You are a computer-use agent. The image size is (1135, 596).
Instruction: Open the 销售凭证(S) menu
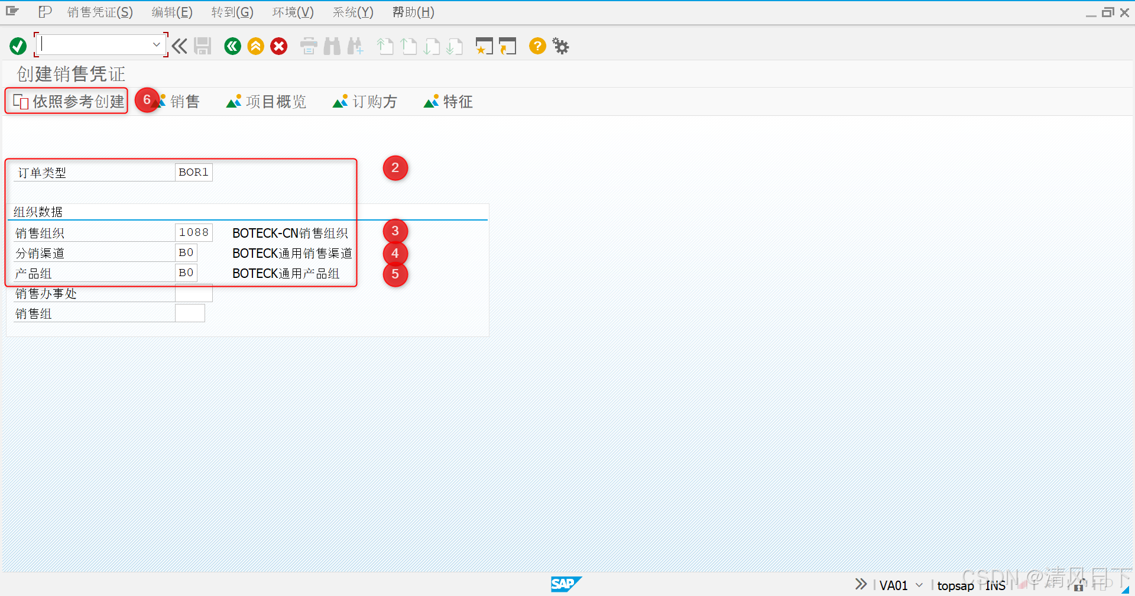pos(100,12)
